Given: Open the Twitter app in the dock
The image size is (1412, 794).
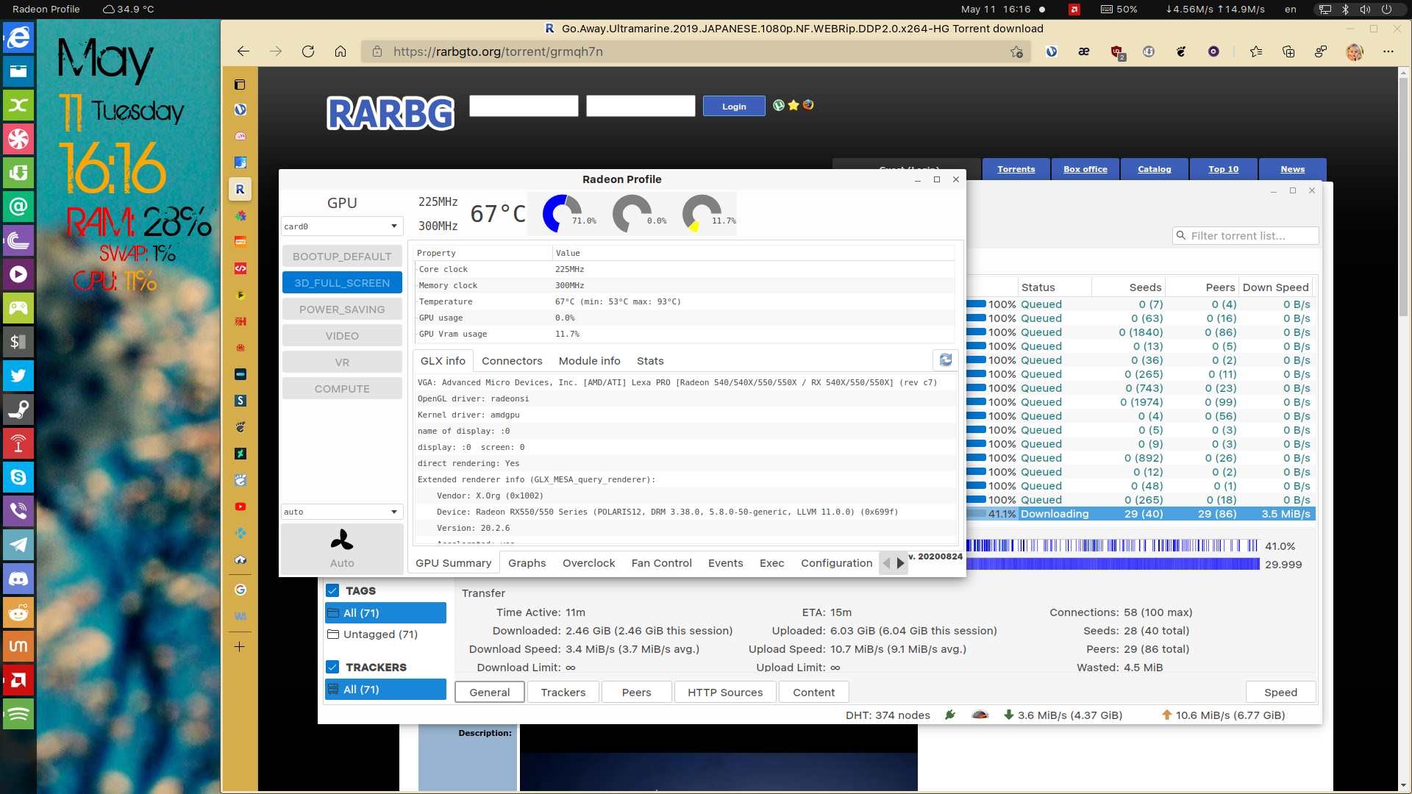Looking at the screenshot, I should coord(18,376).
